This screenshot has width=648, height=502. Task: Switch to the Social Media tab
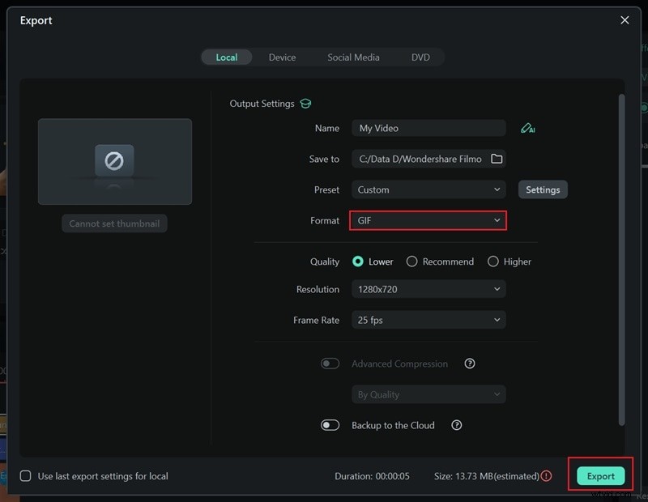click(353, 57)
